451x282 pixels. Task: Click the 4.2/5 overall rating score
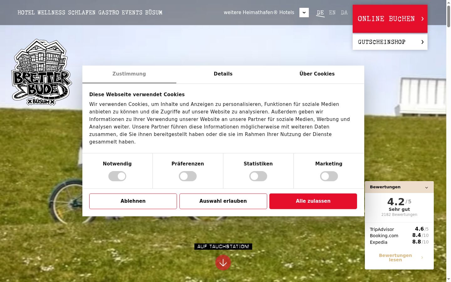coord(399,201)
